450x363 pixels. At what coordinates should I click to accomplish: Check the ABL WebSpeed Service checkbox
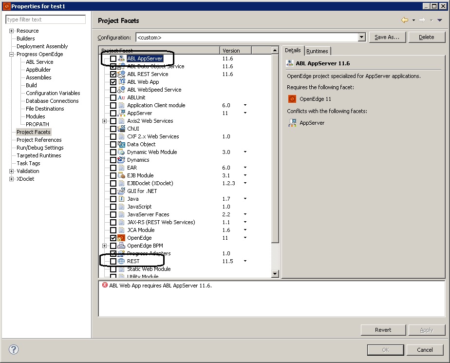113,90
